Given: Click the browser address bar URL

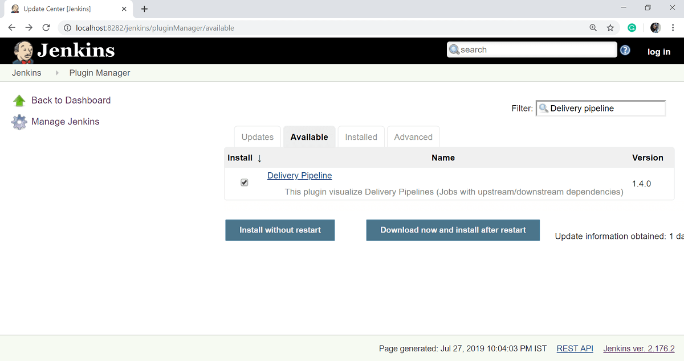Looking at the screenshot, I should pos(155,28).
